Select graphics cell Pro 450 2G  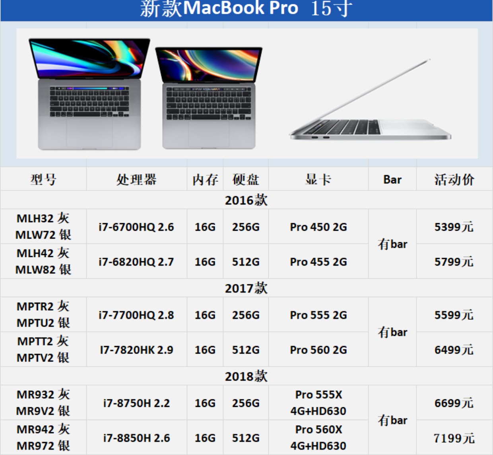pyautogui.click(x=318, y=227)
